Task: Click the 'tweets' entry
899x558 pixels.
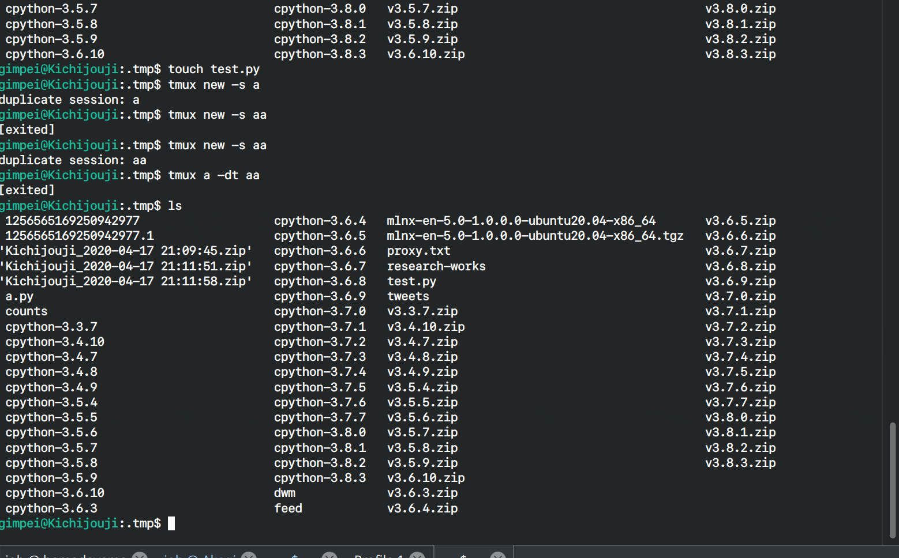Action: (408, 296)
